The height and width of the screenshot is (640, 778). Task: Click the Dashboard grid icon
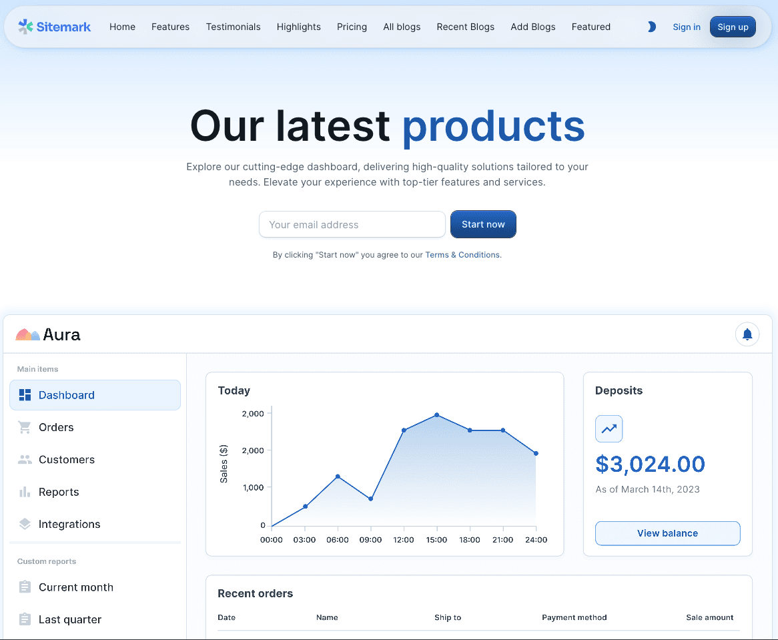[25, 395]
